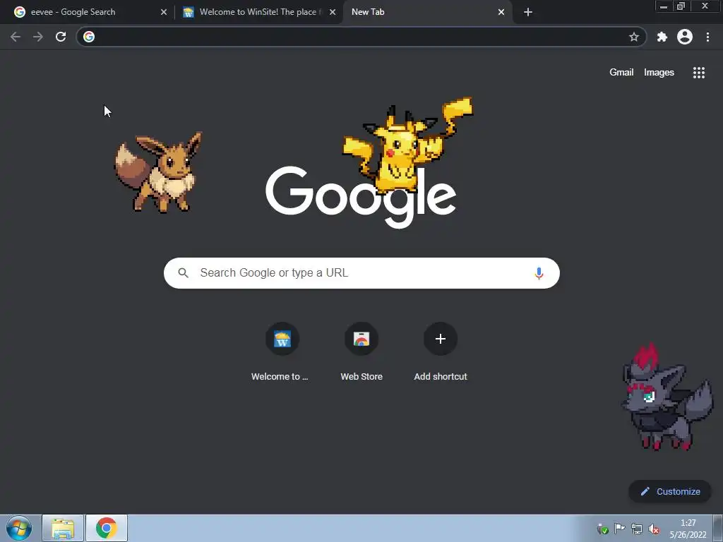The width and height of the screenshot is (723, 542).
Task: Minimize the Chrome window
Action: (x=664, y=6)
